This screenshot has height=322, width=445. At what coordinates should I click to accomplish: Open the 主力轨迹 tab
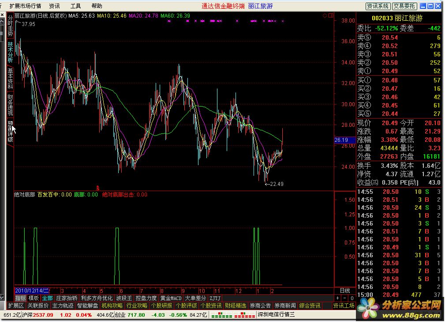point(63,306)
